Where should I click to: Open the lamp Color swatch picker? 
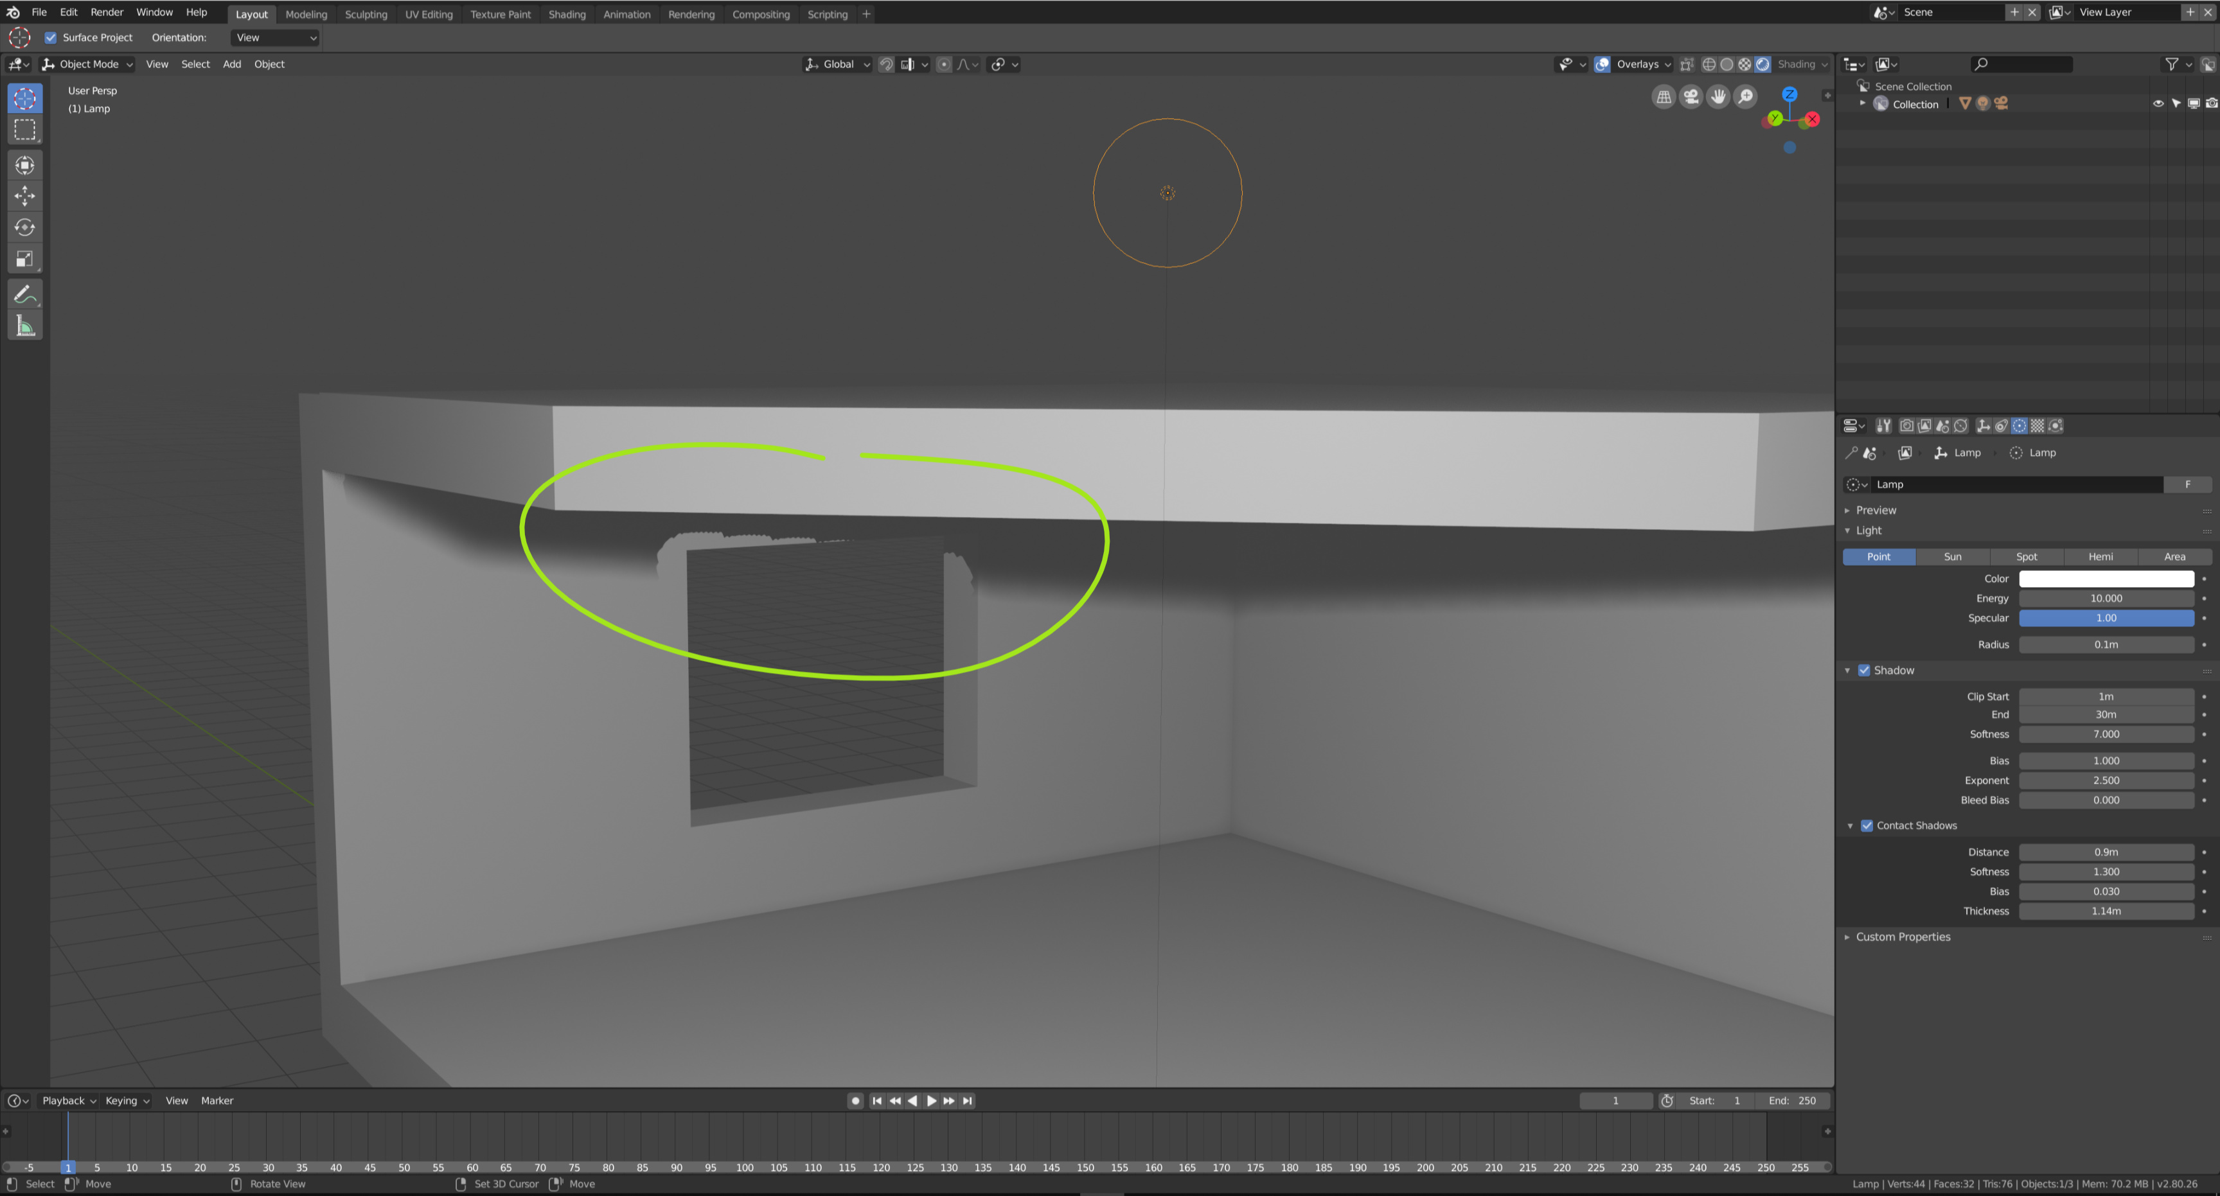2106,578
